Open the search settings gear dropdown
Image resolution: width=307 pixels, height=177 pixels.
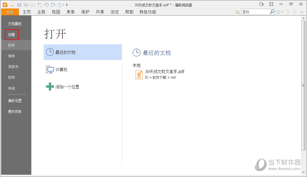(x=278, y=12)
